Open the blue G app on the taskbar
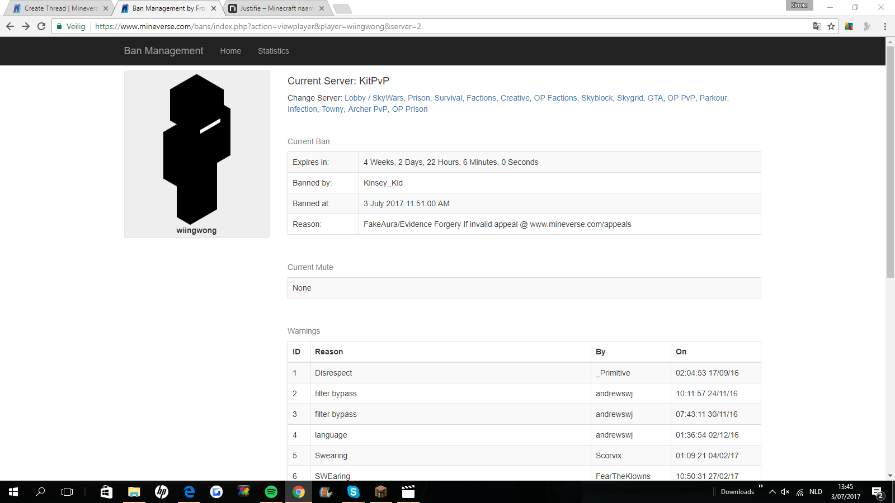The width and height of the screenshot is (895, 503). [216, 492]
